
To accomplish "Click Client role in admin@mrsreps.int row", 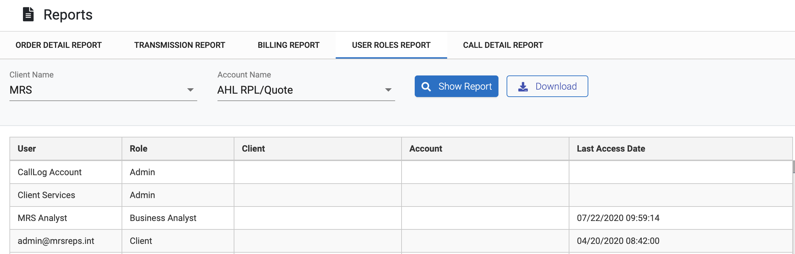I will pos(178,241).
